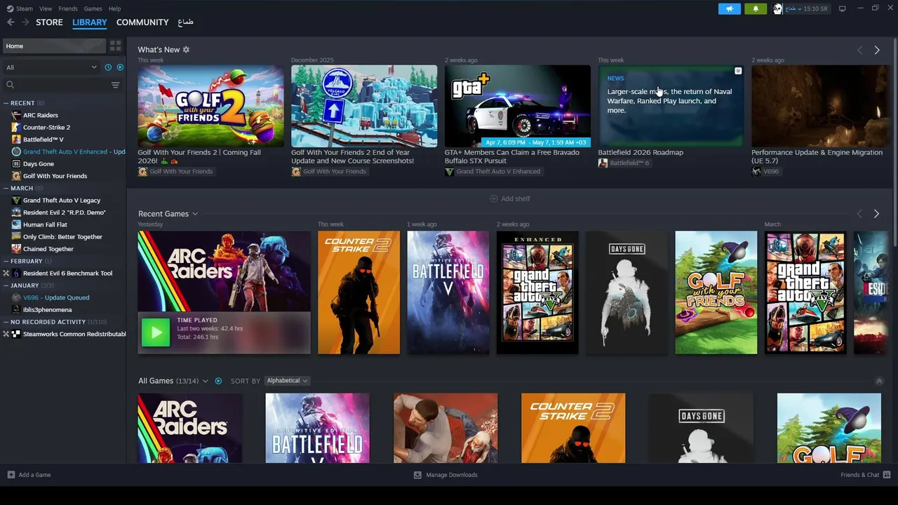The width and height of the screenshot is (898, 505).
Task: Click the profile avatar in the top bar
Action: point(777,8)
